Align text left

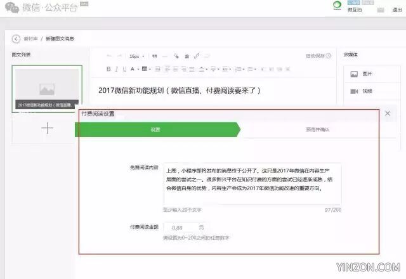(167, 69)
